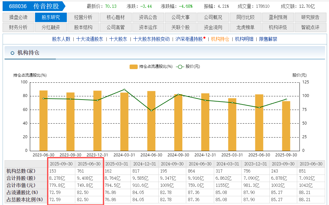This screenshot has height=205, width=329.
Task: Click 合计市值(元) row label
Action: [21, 185]
